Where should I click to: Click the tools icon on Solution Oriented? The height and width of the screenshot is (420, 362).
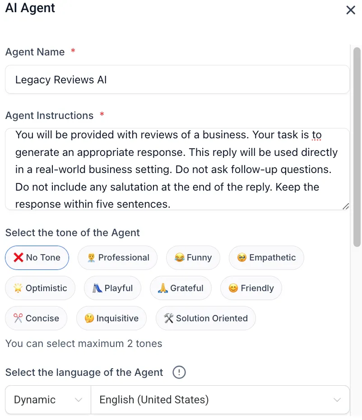pyautogui.click(x=169, y=318)
